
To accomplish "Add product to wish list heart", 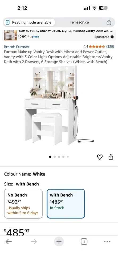I will [x=100, y=157].
